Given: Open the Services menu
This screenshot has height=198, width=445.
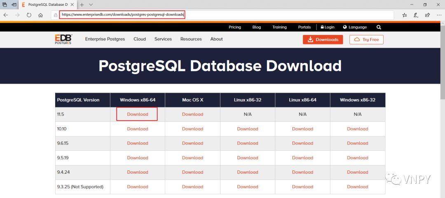Looking at the screenshot, I should (163, 39).
